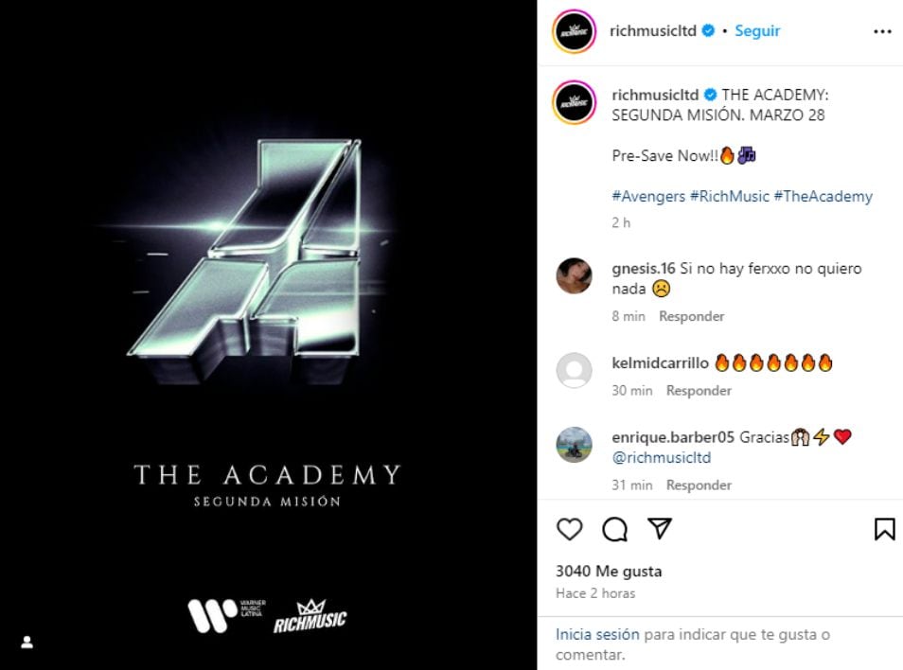Open the #TheAcademy hashtag
Viewport: 903px width, 670px height.
pos(823,196)
